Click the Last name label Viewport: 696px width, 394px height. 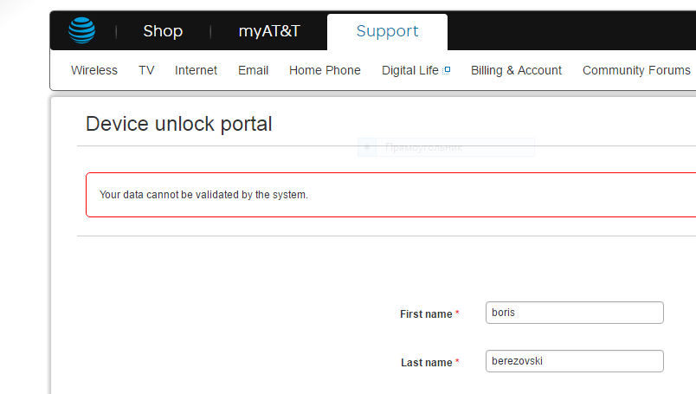tap(426, 363)
